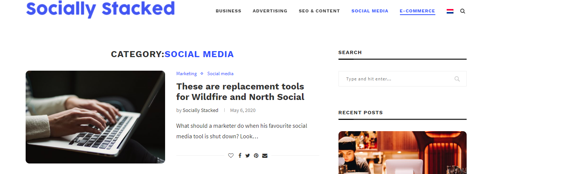Screen dimensions: 585x174
Task: Open header search magnifier icon
Action: coord(462,11)
